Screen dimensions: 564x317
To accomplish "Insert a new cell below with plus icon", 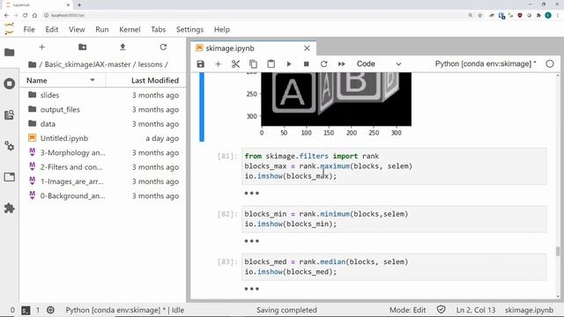I will click(218, 64).
